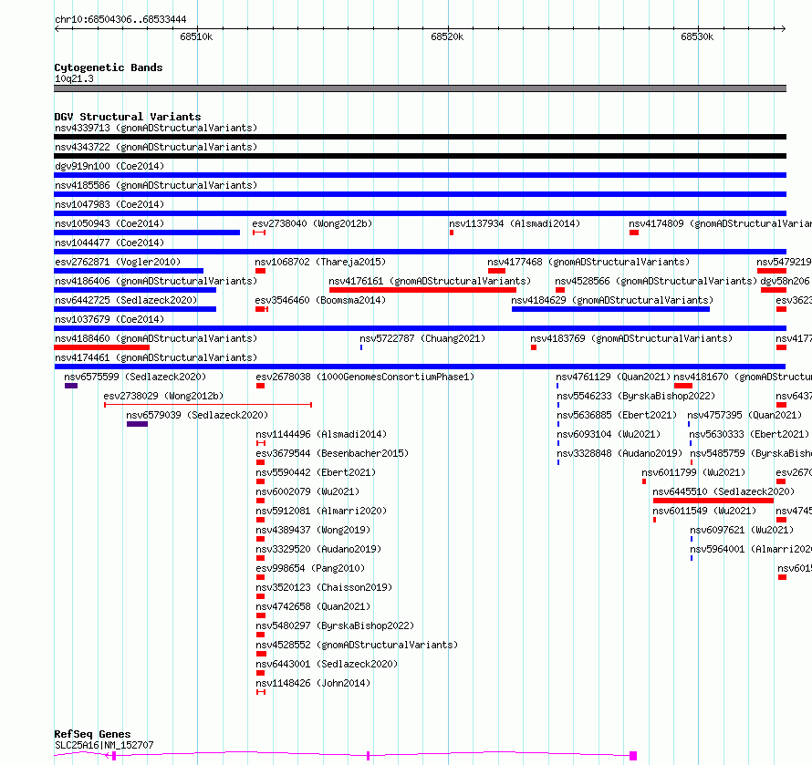This screenshot has height=765, width=812.
Task: Open nsv6442725 (Sedlazeck2020) label
Action: click(x=126, y=300)
